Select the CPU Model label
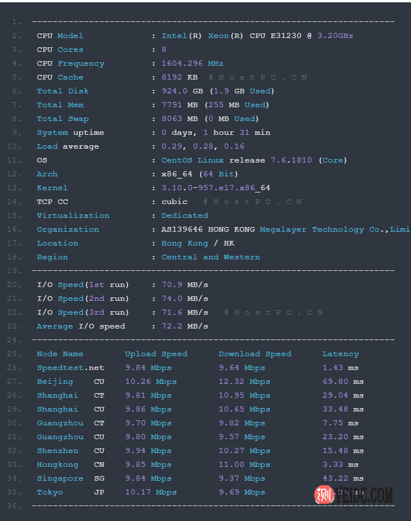The width and height of the screenshot is (411, 521). point(60,36)
